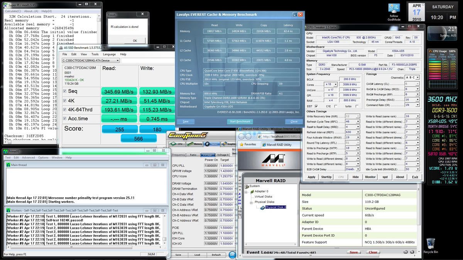Open the Recycle Bin on the desktop
Viewport: 463px width, 260px height.
pos(431,246)
